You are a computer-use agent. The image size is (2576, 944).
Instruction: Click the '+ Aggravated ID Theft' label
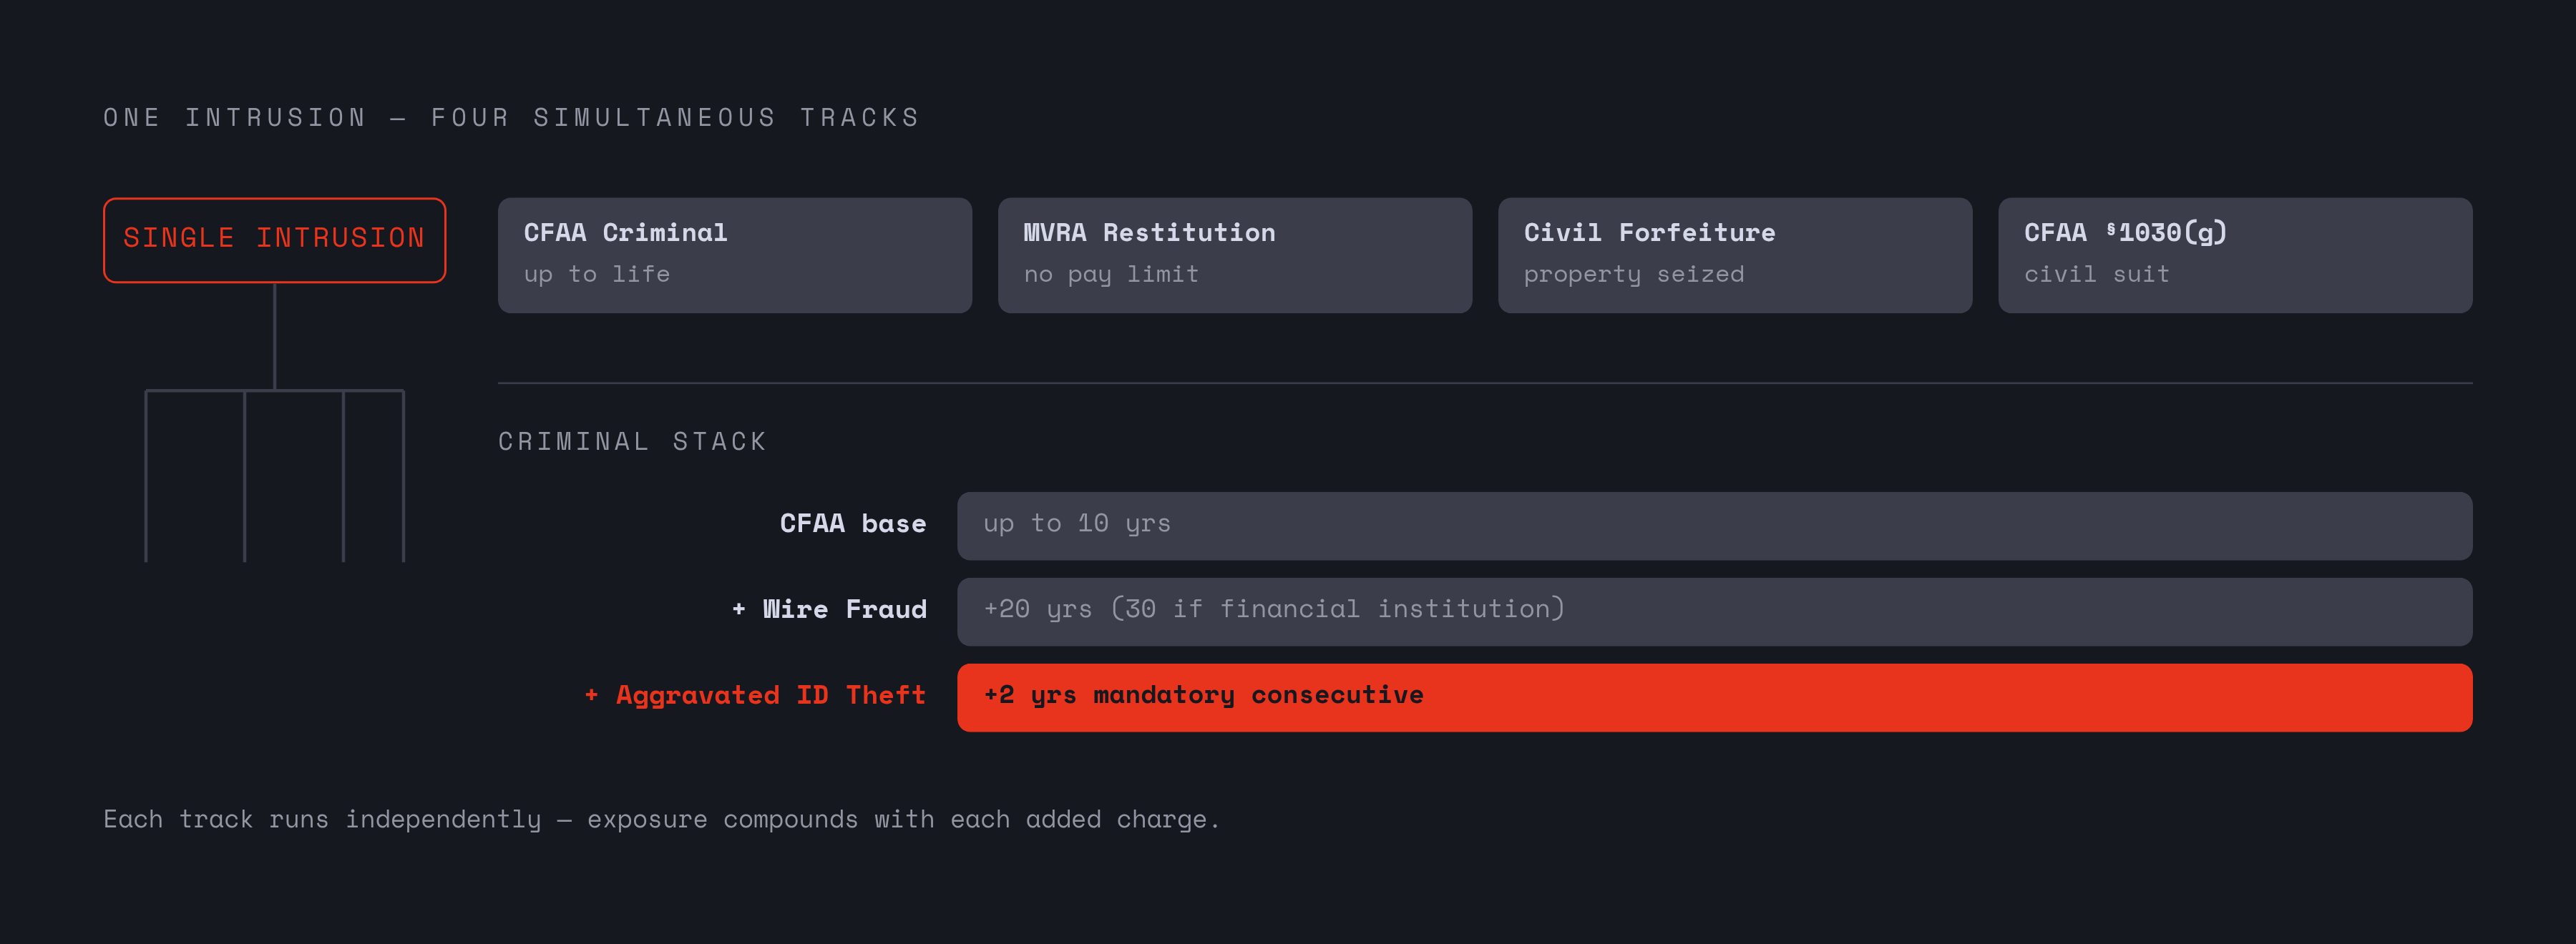tap(756, 695)
